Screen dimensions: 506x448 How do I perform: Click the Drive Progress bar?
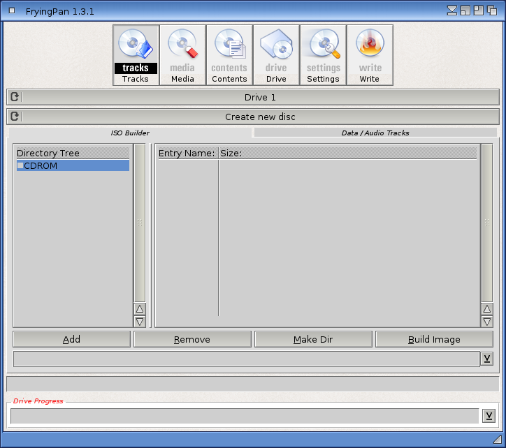(245, 416)
